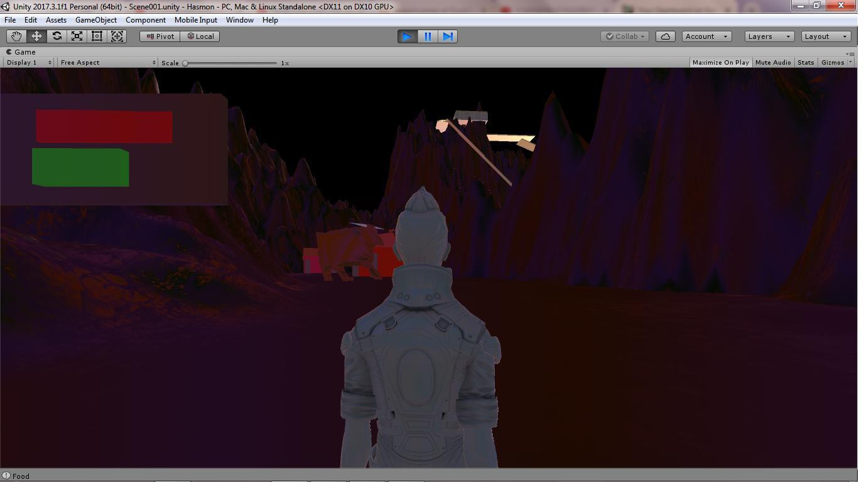Viewport: 864px width, 482px height.
Task: Toggle Pivot handle position
Action: [160, 36]
